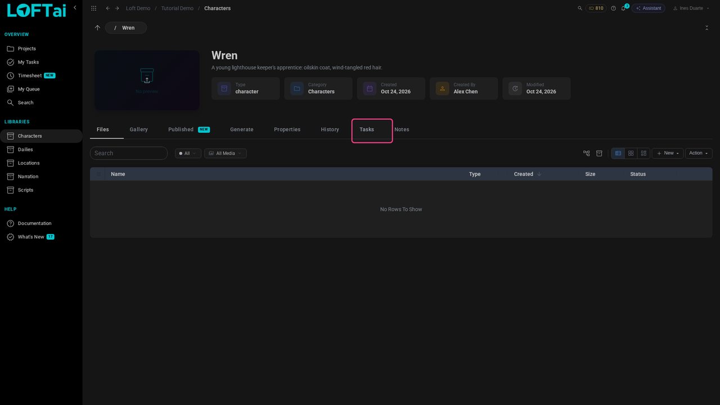Open the Documentation help link
Image resolution: width=720 pixels, height=405 pixels.
pos(41,223)
